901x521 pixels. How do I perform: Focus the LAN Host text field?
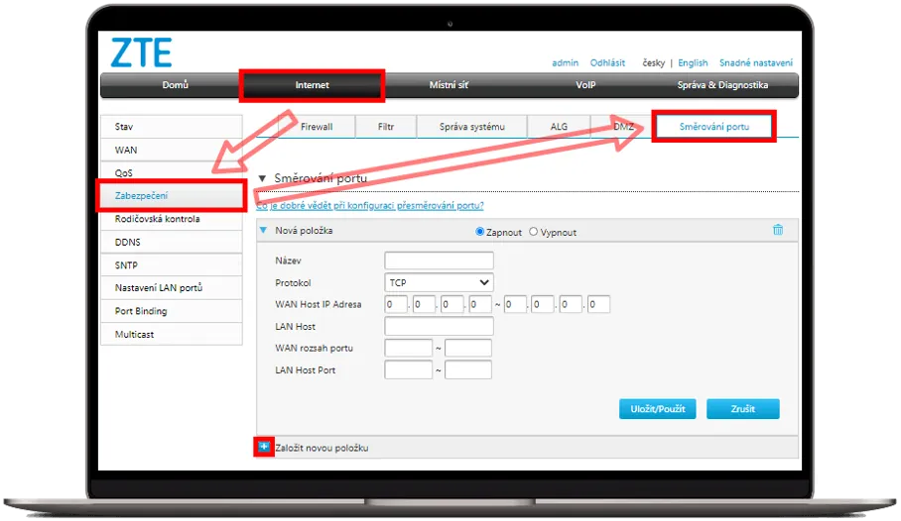[439, 326]
